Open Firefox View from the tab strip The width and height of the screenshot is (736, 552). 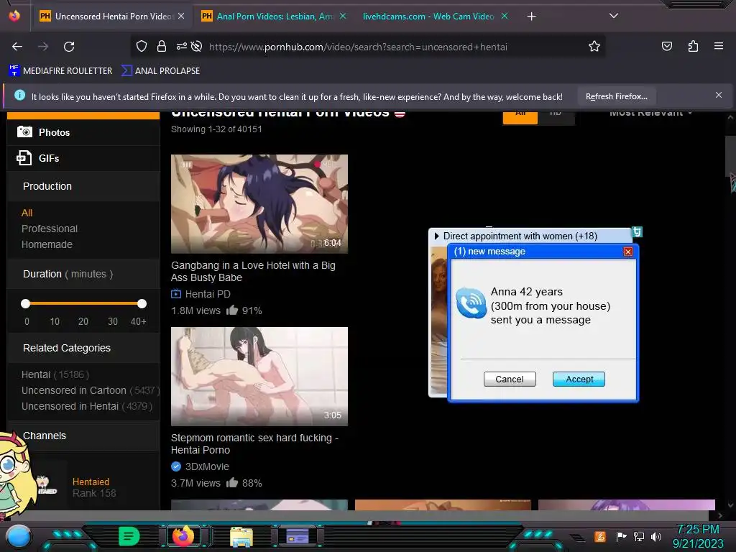(14, 16)
